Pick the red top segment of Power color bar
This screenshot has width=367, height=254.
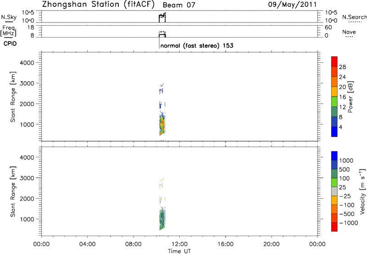click(334, 61)
